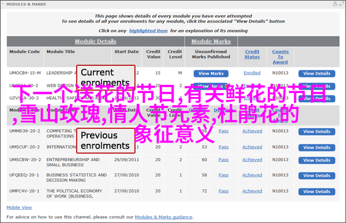The image size is (346, 223).
Task: Click title 'BUSINESS STATISTICS AND DECISION MAKING'
Action: tap(77, 177)
